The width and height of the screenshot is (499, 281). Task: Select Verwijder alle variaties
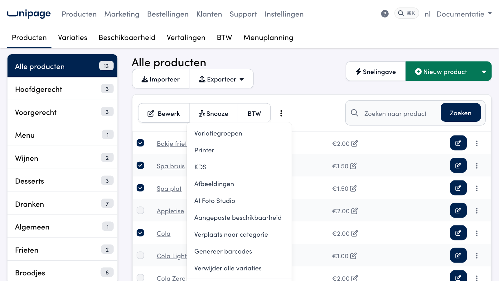(239, 268)
